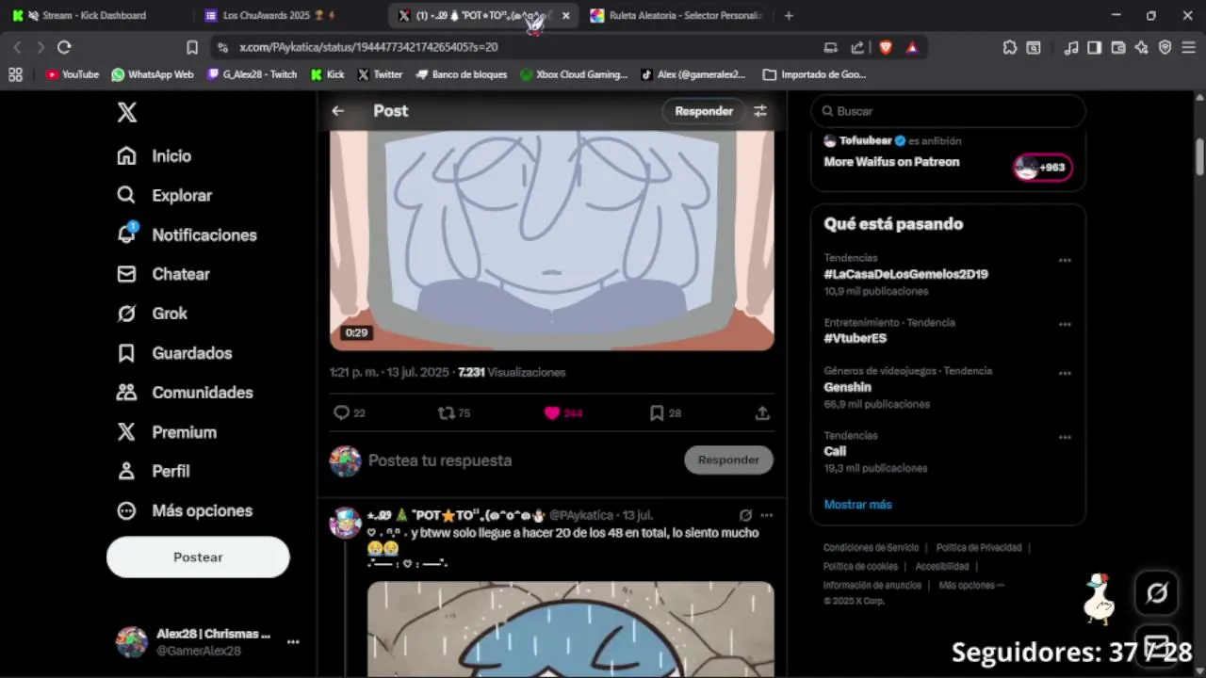The image size is (1206, 678).
Task: Click the reply comment icon with 22
Action: pyautogui.click(x=350, y=412)
